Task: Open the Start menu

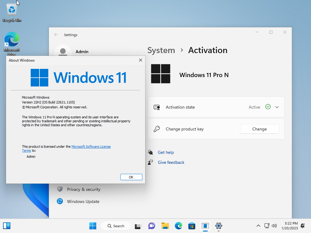Action: point(93,226)
